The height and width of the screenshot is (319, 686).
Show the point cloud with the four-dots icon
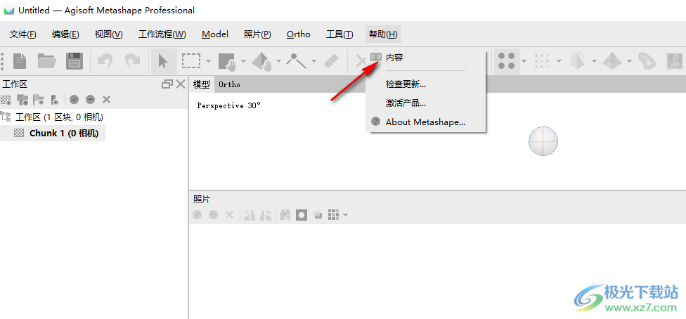pos(506,61)
